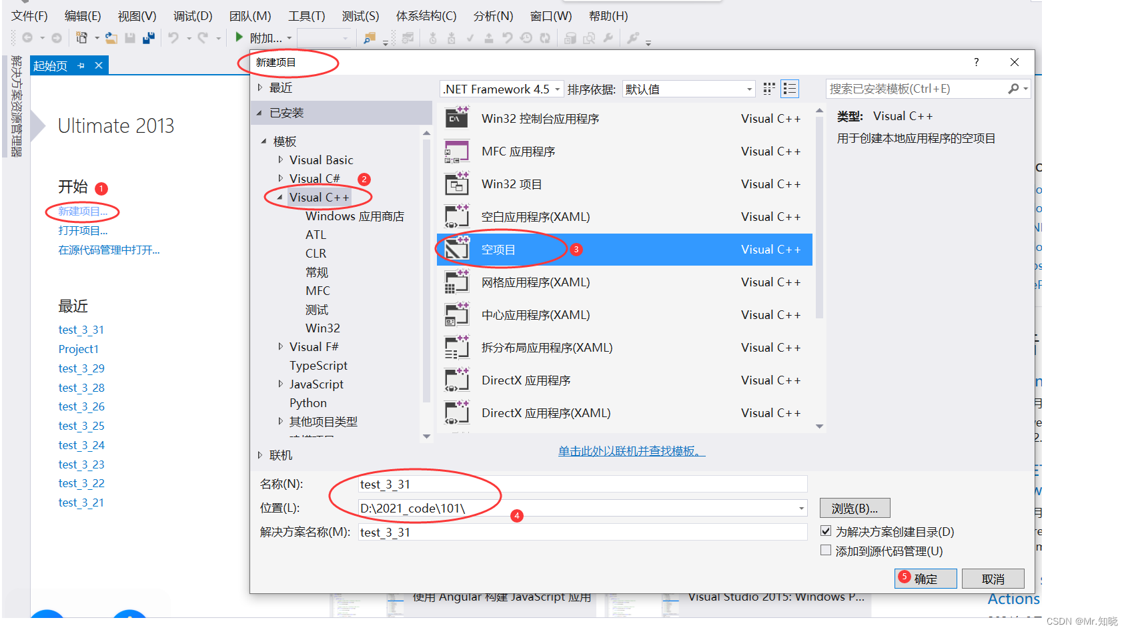The height and width of the screenshot is (632, 1128).
Task: Click the search magnifier icon in the template search box
Action: tap(1013, 89)
